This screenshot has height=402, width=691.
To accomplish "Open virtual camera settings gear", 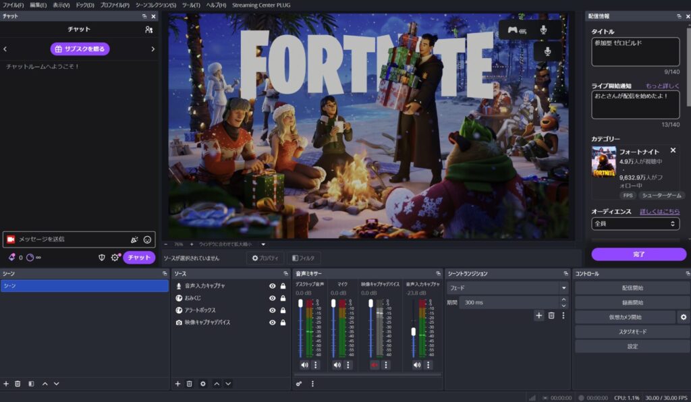I will click(x=684, y=317).
